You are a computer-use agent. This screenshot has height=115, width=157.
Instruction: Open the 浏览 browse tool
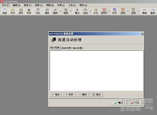(x=5, y=11)
